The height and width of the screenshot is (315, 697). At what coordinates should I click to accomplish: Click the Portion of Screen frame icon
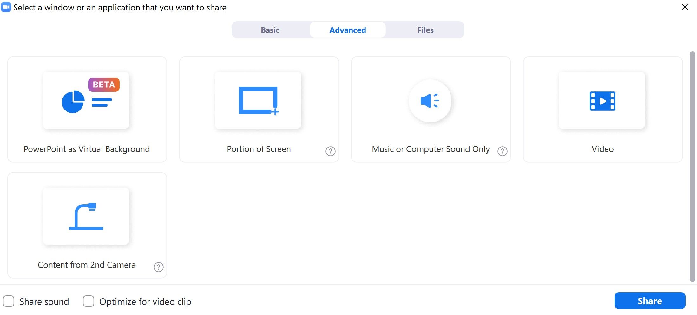258,100
